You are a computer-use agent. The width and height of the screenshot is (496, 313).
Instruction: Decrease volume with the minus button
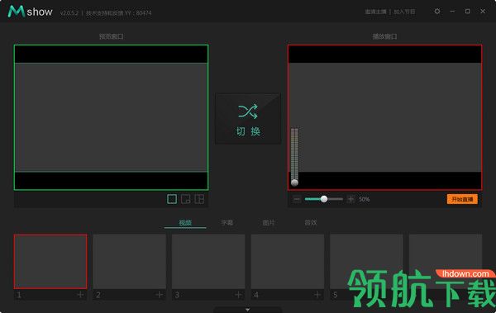(x=297, y=199)
